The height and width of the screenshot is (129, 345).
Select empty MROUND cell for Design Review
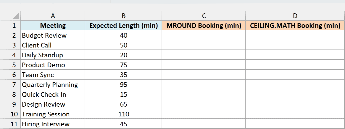(x=204, y=104)
